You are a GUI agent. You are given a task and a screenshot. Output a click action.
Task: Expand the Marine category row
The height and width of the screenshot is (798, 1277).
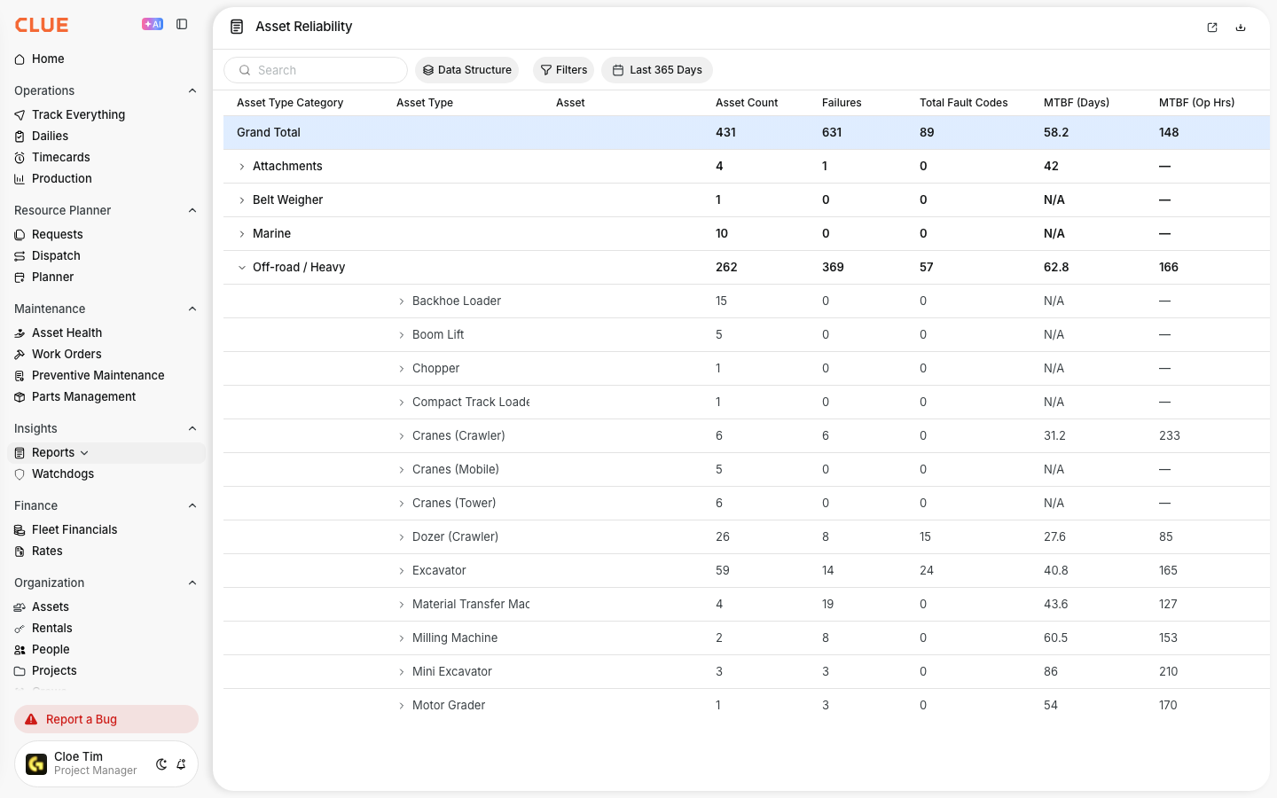pyautogui.click(x=241, y=234)
